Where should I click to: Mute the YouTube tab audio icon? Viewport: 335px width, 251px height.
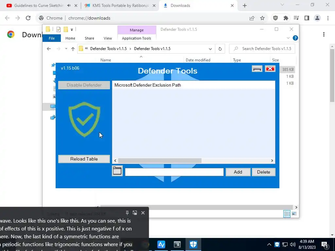tap(69, 6)
